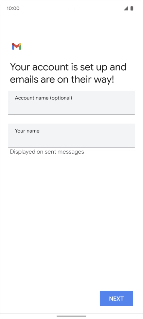Tap the "emails are on their way!" line

(x=62, y=79)
